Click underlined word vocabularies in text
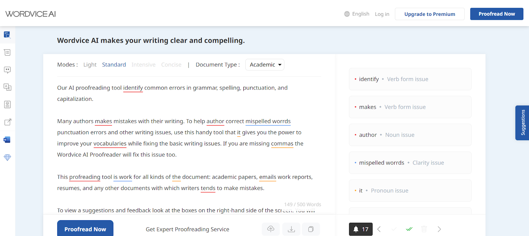This screenshot has width=529, height=236. point(110,143)
